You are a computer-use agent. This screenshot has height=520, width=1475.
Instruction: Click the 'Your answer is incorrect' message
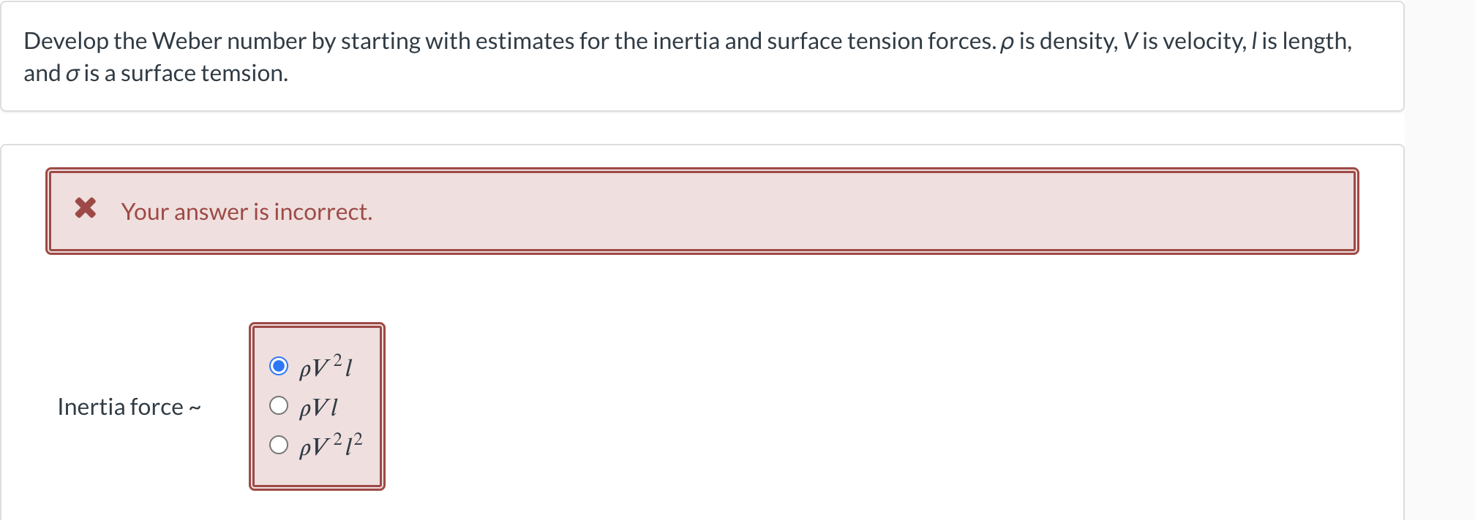click(x=247, y=213)
